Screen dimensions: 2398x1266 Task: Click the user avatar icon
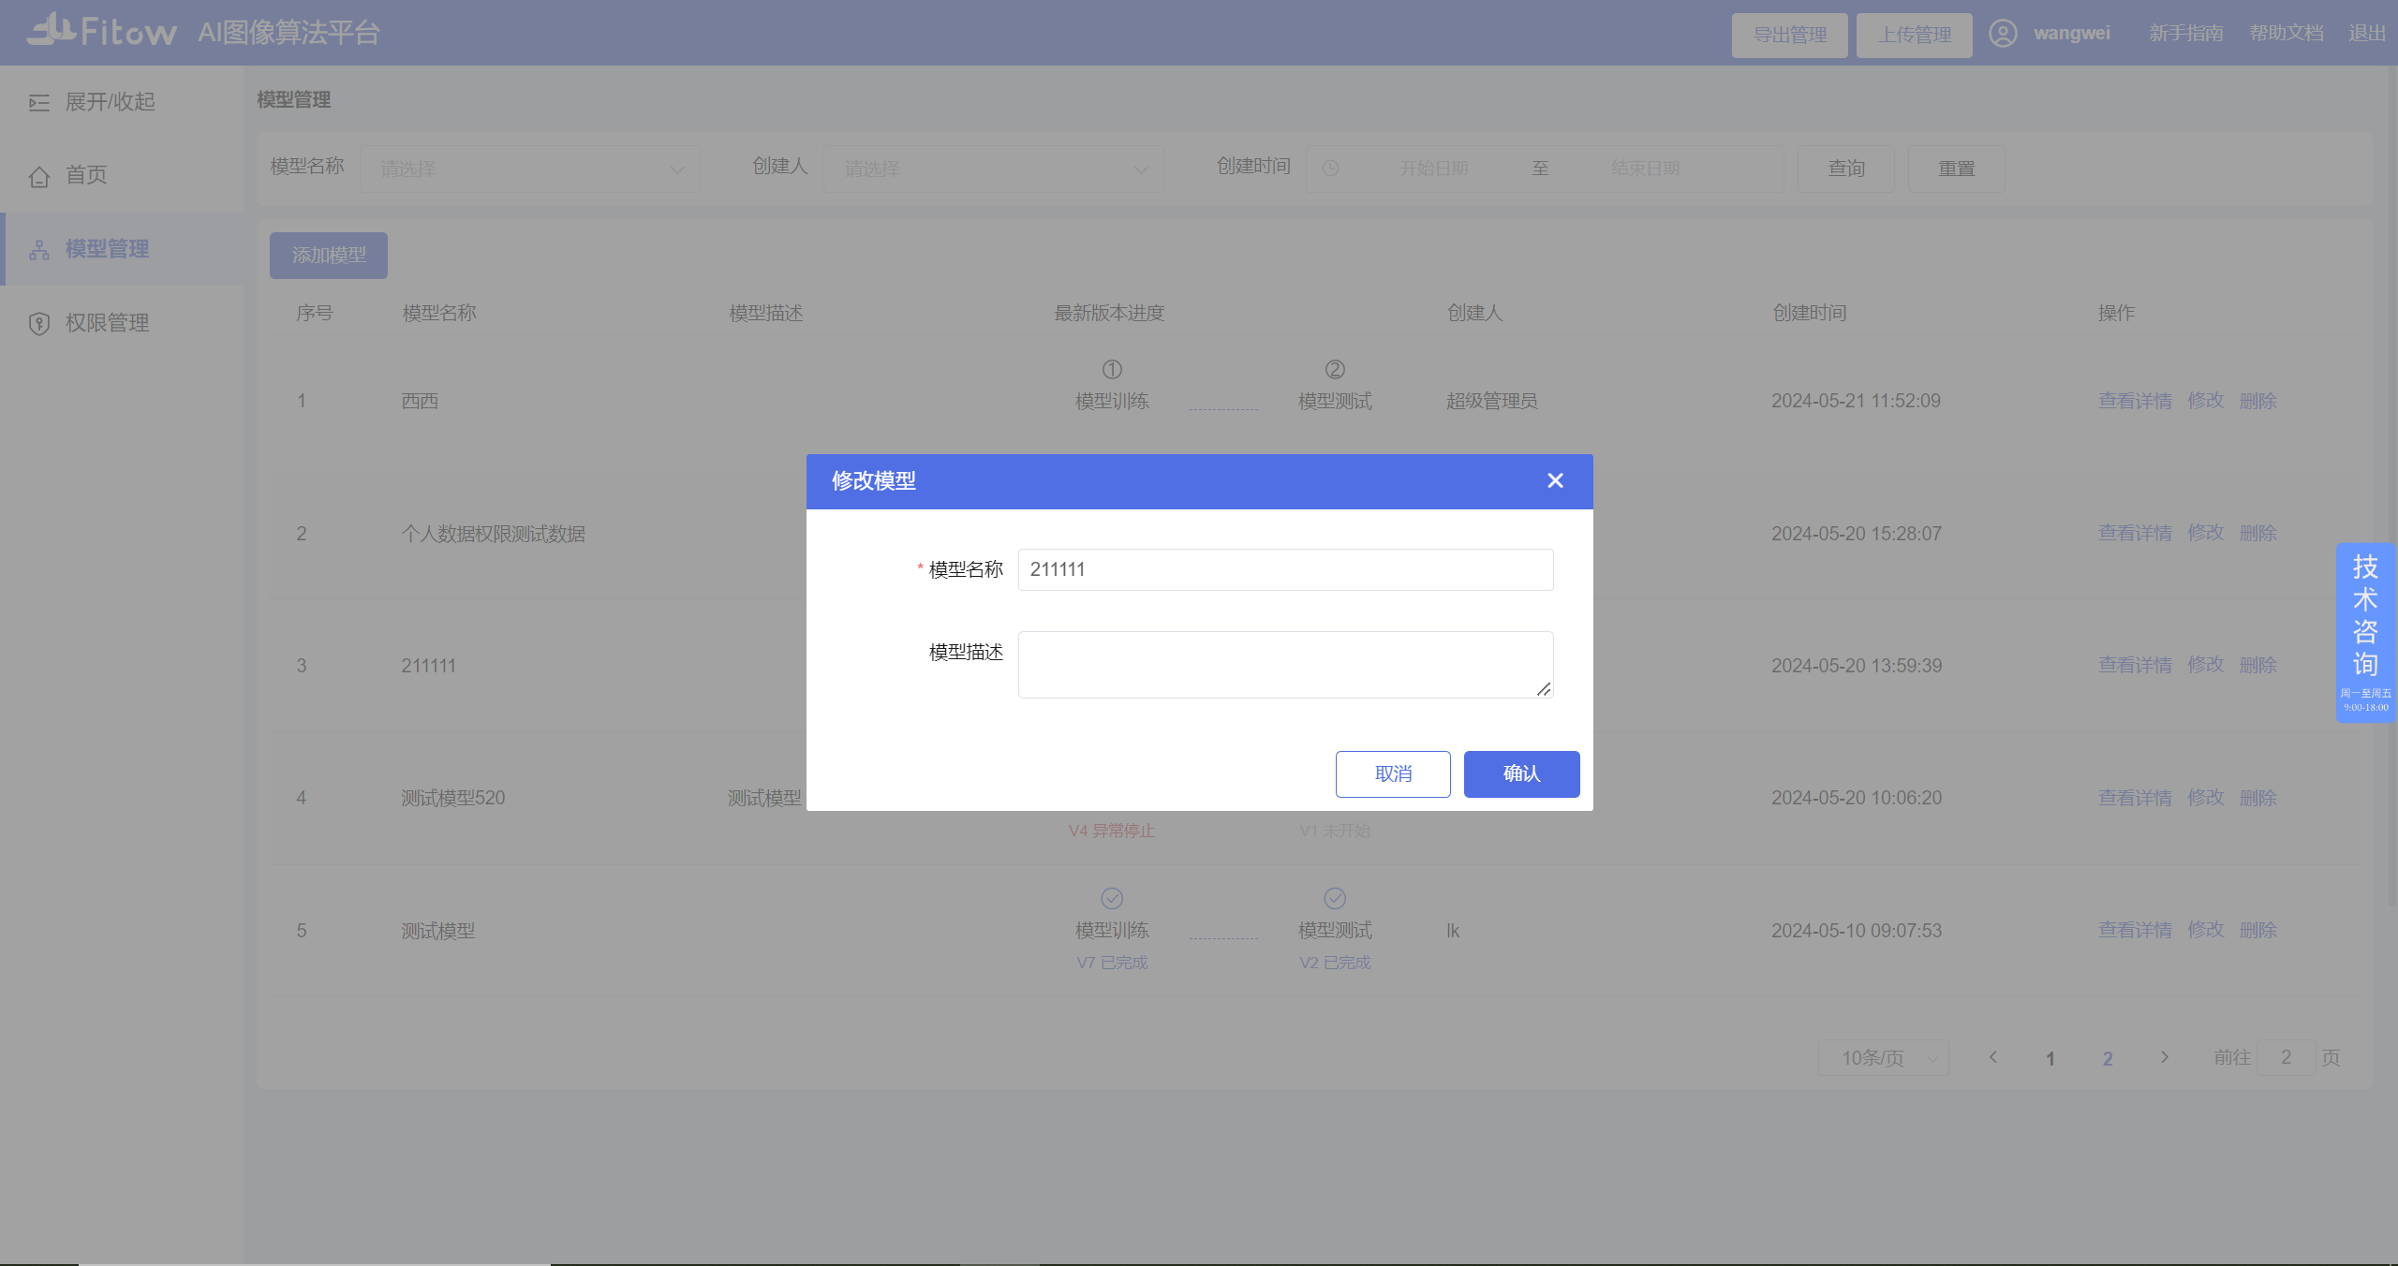[2003, 33]
